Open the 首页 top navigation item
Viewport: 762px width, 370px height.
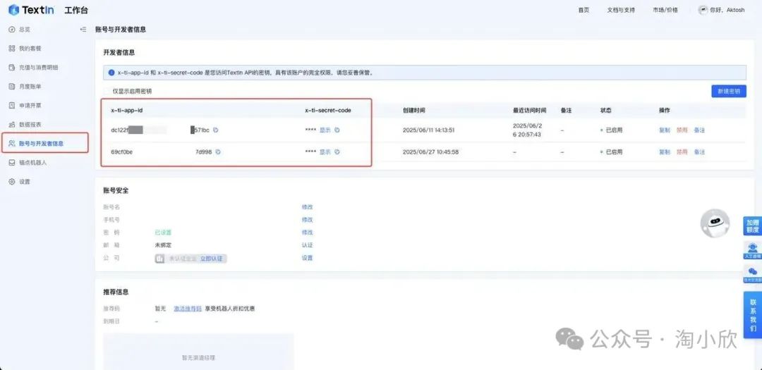point(583,10)
